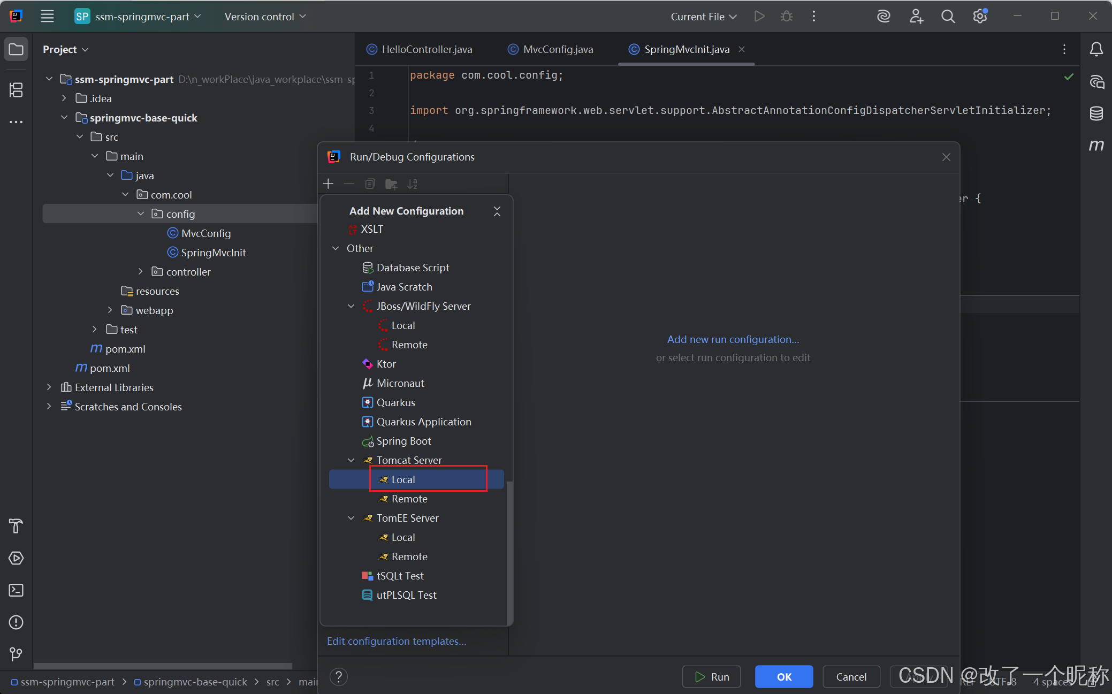Viewport: 1112px width, 694px height.
Task: Collapse the JBoss/WildFly Server node
Action: (351, 306)
